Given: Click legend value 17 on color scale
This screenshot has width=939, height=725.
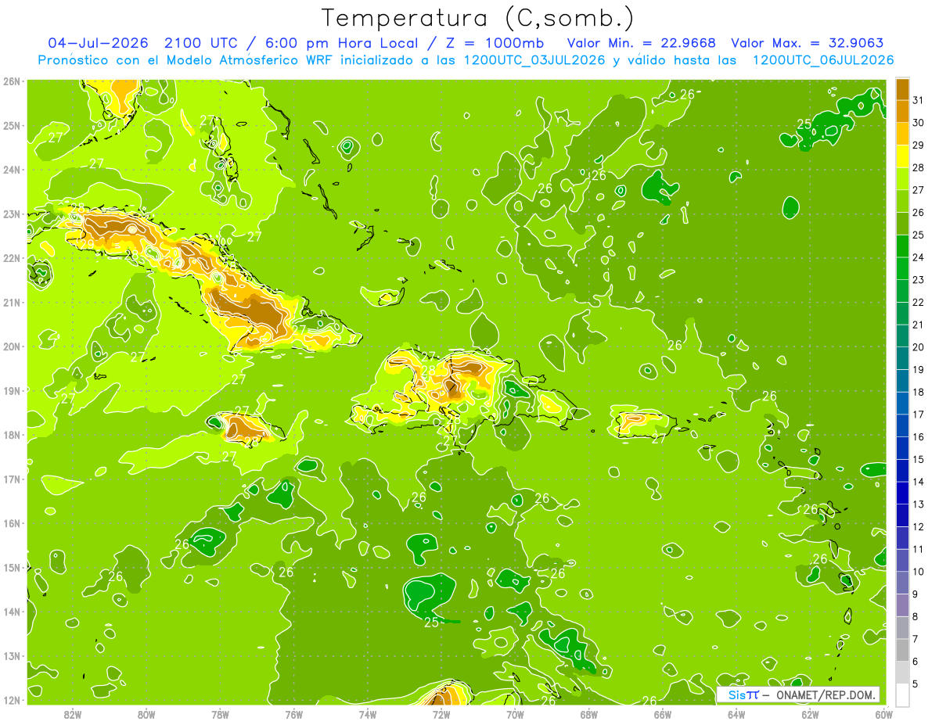Looking at the screenshot, I should 918,415.
